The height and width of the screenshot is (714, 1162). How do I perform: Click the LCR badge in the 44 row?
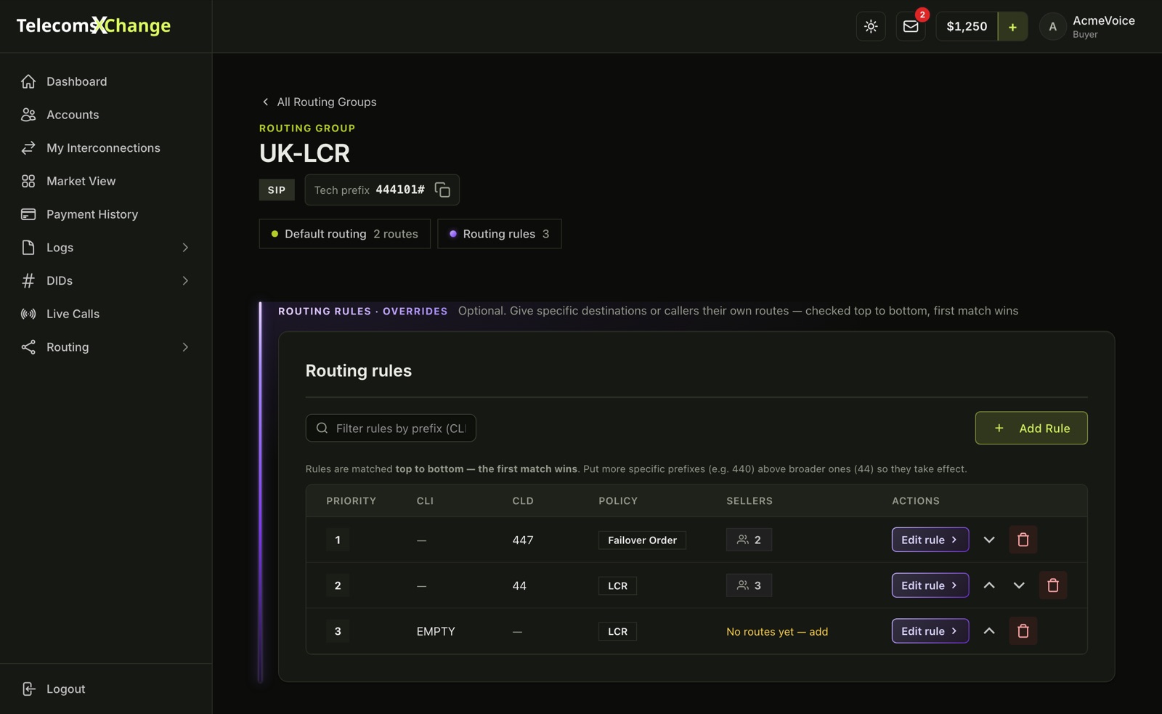tap(617, 585)
